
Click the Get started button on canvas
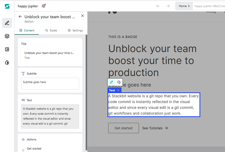coord(124,128)
